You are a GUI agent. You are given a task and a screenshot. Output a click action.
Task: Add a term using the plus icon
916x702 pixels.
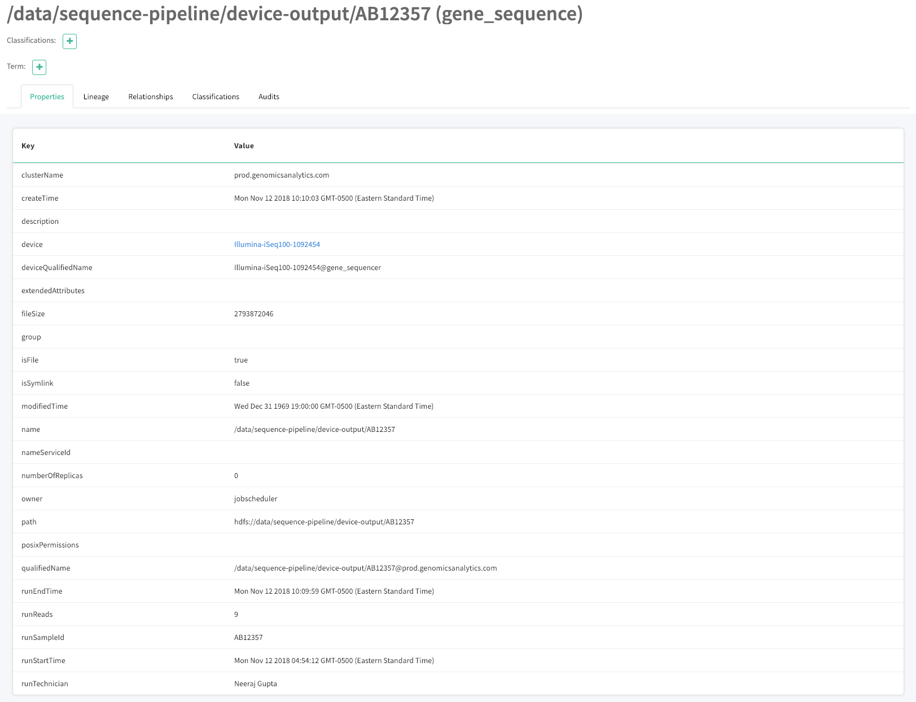[39, 67]
